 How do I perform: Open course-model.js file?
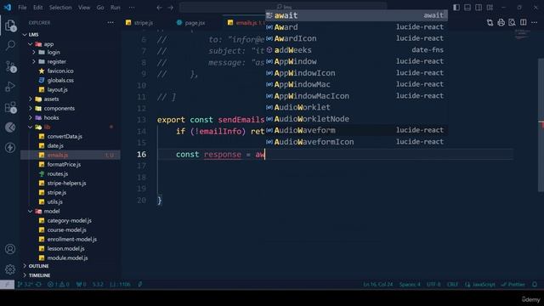[66, 229]
